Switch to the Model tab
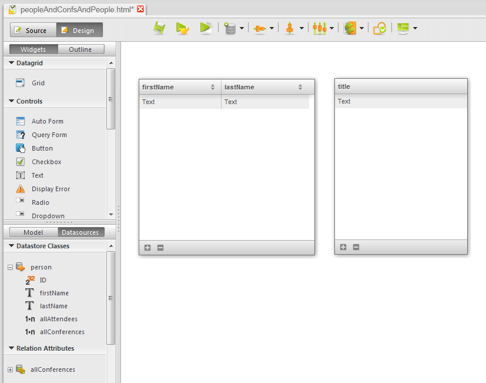The height and width of the screenshot is (383, 486). tap(33, 232)
